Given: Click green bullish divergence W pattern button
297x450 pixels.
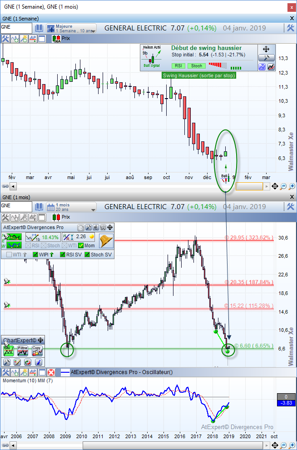Looking at the screenshot, I should [15, 245].
